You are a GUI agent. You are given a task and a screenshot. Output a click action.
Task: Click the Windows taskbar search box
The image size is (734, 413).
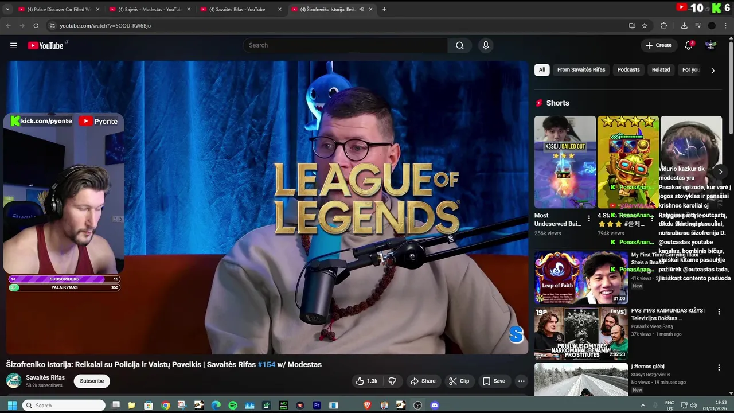coord(64,405)
